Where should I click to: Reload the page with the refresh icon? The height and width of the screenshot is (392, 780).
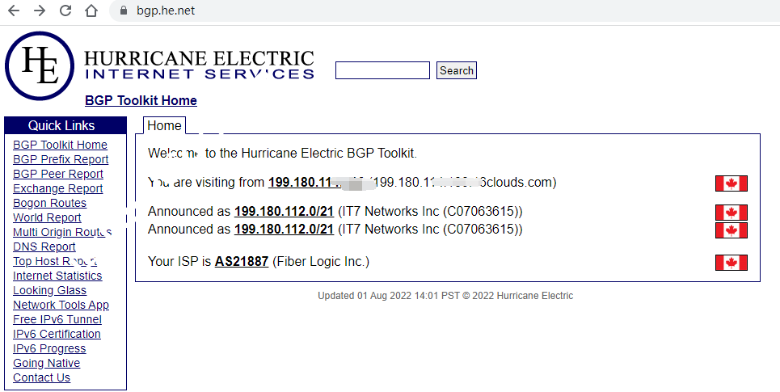pos(65,11)
